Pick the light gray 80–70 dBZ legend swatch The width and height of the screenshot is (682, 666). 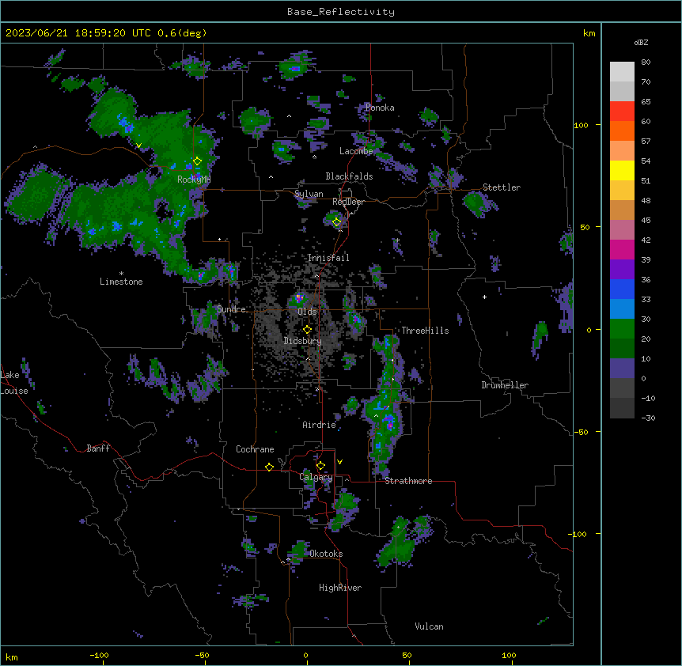coord(622,72)
